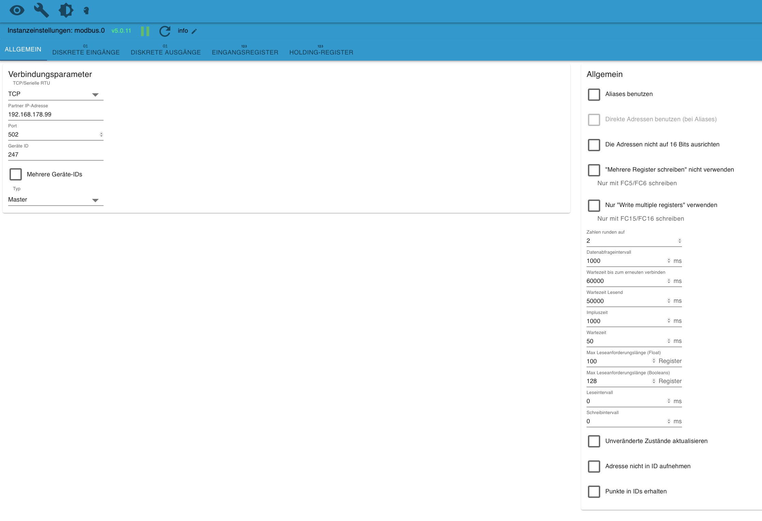Open the Eingangsregister tab
Viewport: 762px width, 521px height.
245,52
